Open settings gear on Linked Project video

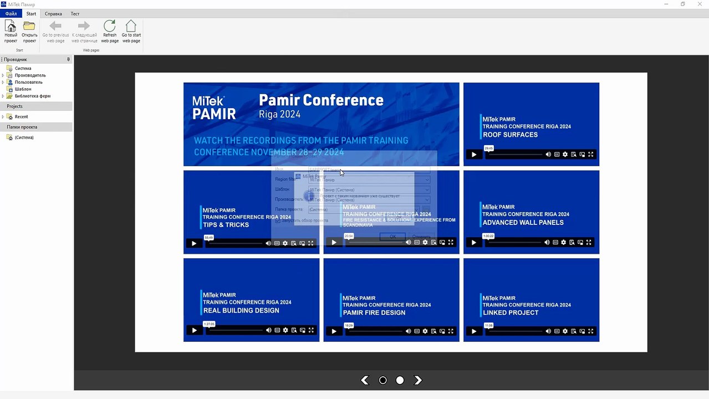[565, 331]
